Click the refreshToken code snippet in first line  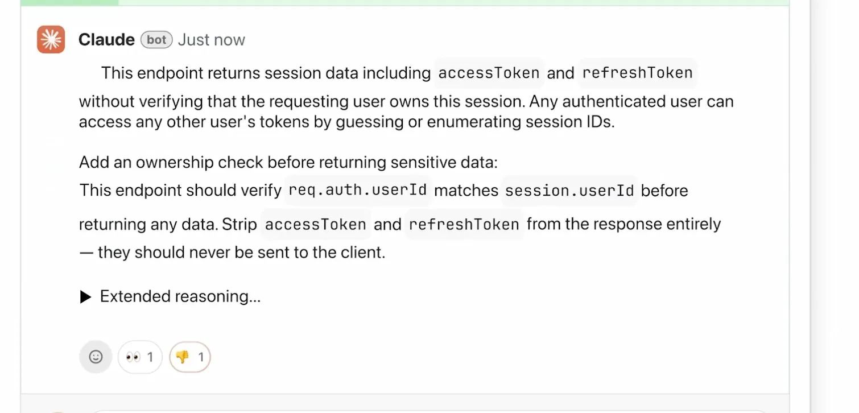(638, 73)
